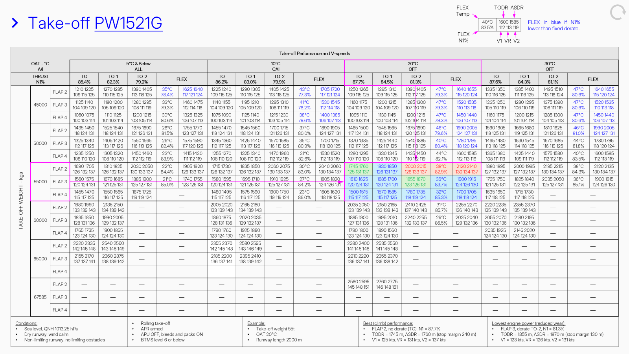Click 'Sea level, QNH 1013.25 hPa' in footer
The image size is (629, 354).
tap(51, 329)
